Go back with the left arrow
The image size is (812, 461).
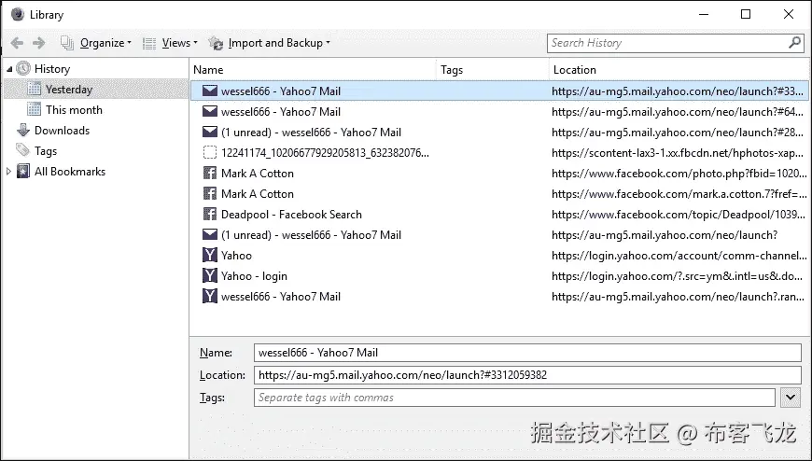[x=17, y=43]
